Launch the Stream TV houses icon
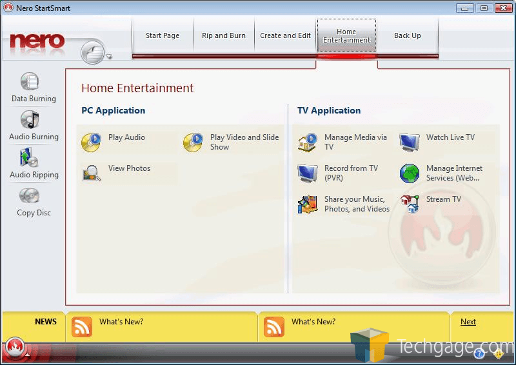The height and width of the screenshot is (365, 516). pyautogui.click(x=410, y=204)
